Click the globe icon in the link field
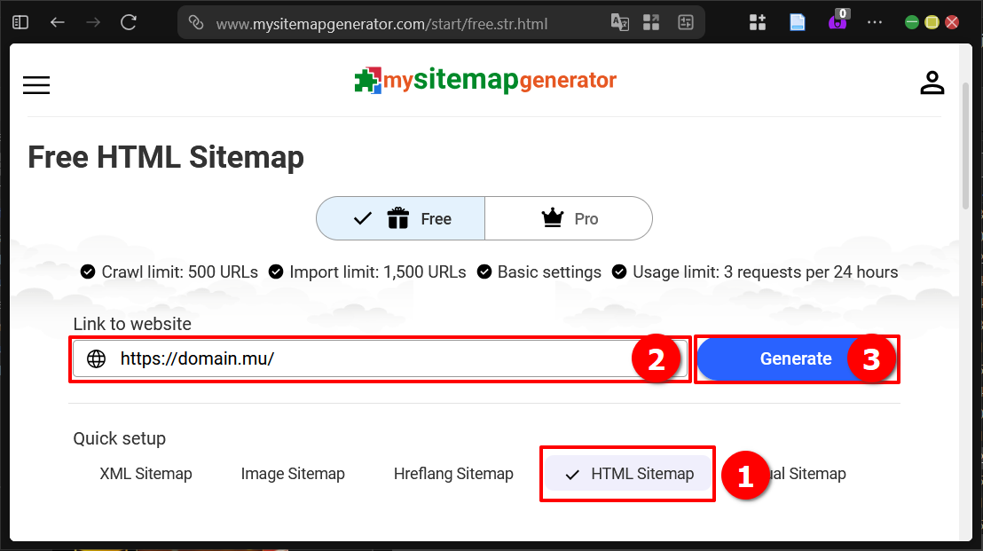Image resolution: width=983 pixels, height=551 pixels. coord(96,358)
